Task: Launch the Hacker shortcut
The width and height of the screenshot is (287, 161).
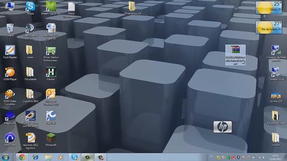Action: coord(51,74)
